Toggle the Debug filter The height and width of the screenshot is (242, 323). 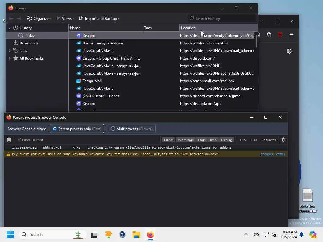point(226,140)
